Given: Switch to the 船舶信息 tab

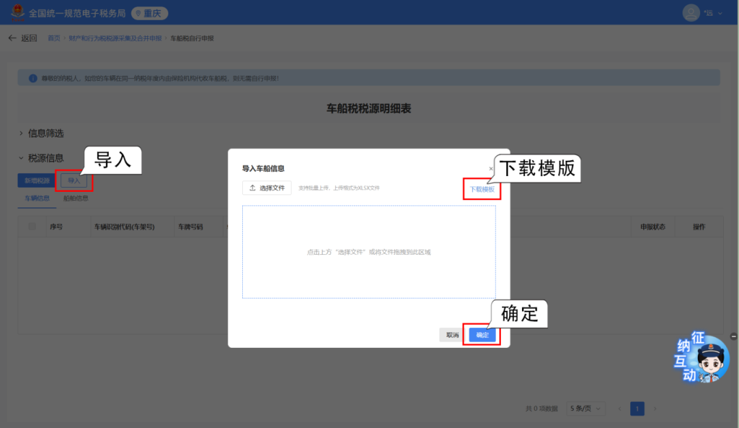Looking at the screenshot, I should pos(75,199).
